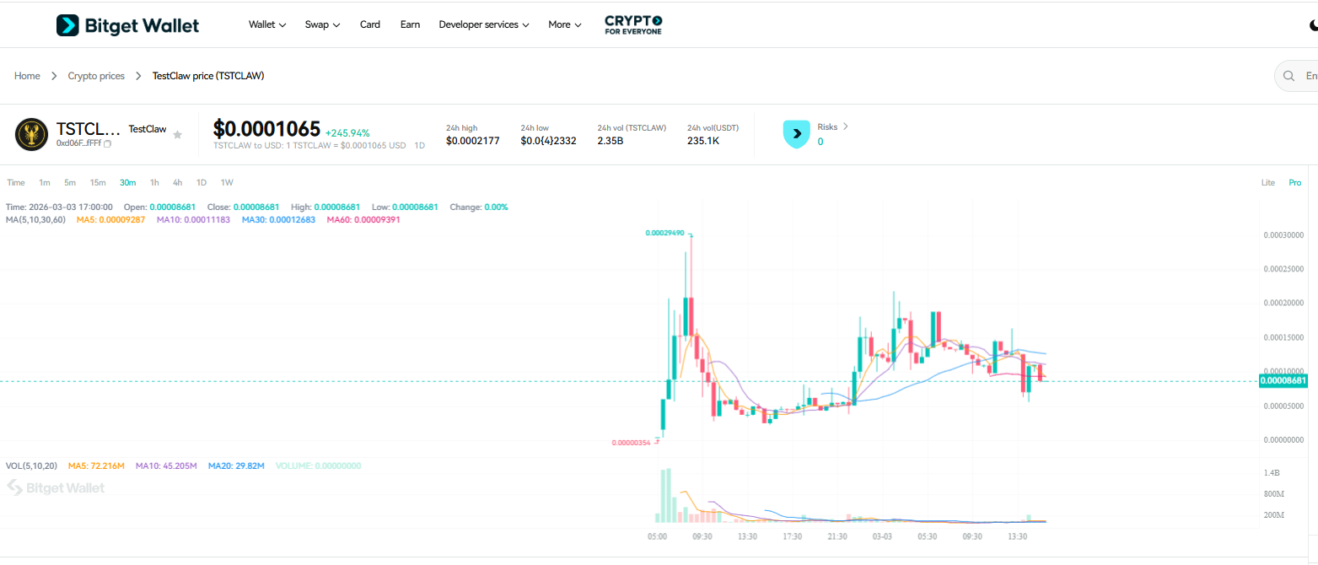
Task: Click the Risks shield icon
Action: (796, 133)
